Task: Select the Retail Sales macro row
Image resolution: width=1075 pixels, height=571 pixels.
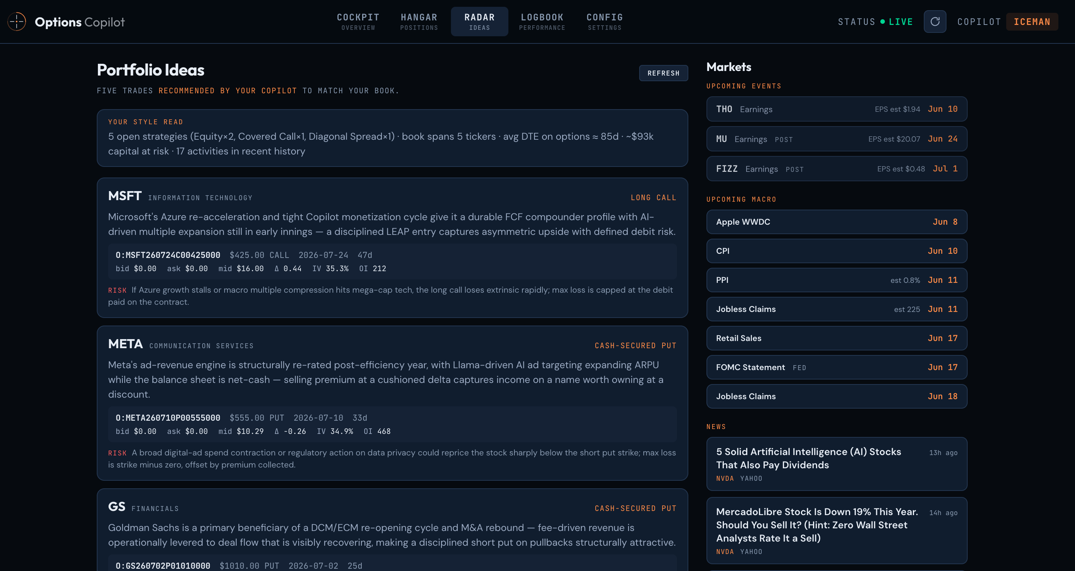Action: [x=836, y=338]
